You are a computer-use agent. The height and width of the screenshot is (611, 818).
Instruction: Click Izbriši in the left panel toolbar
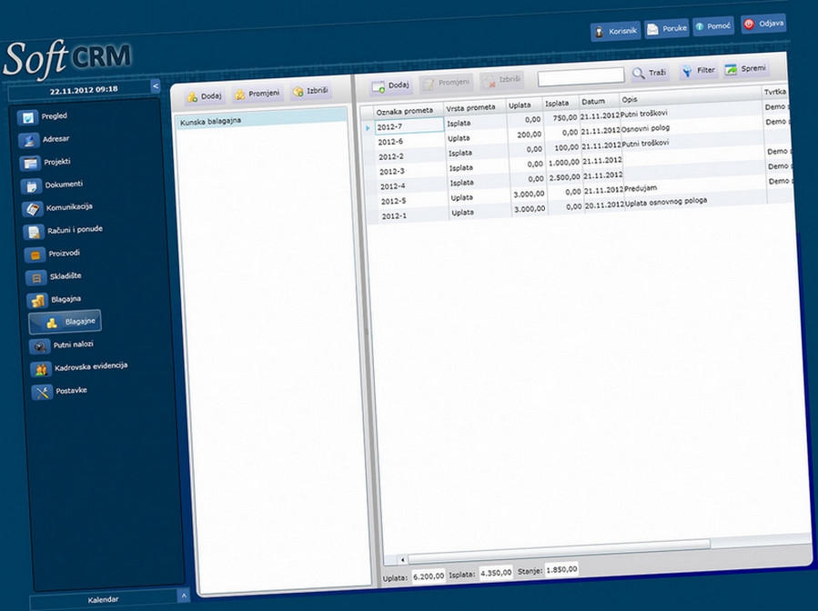click(310, 91)
